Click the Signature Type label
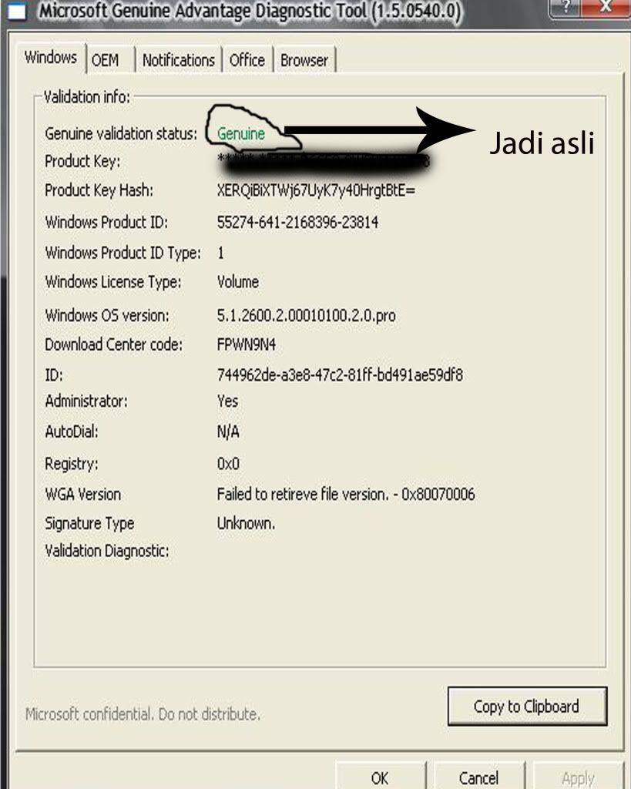The image size is (631, 789). click(89, 523)
